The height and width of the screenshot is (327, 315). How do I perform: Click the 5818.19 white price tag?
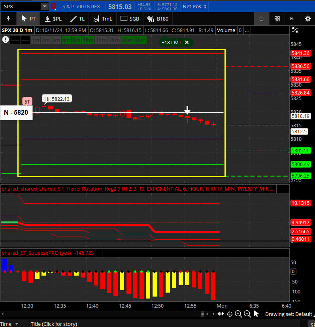coord(300,116)
